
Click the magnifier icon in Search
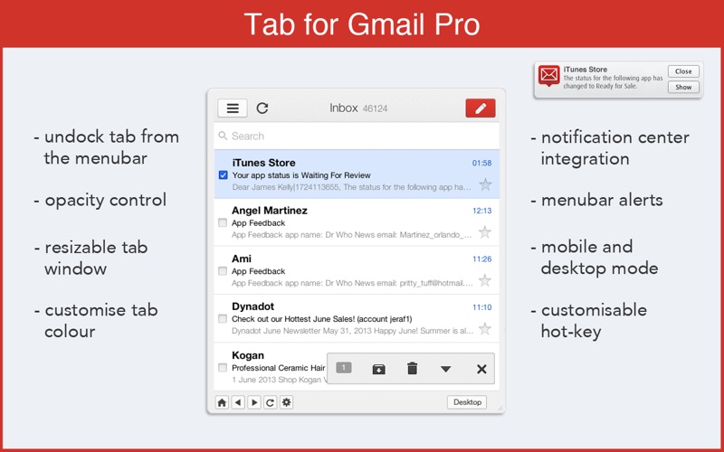223,136
